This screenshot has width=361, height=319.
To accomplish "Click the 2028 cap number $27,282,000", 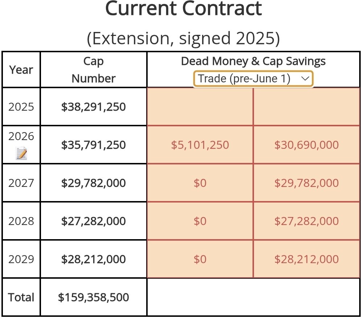I will [x=93, y=221].
